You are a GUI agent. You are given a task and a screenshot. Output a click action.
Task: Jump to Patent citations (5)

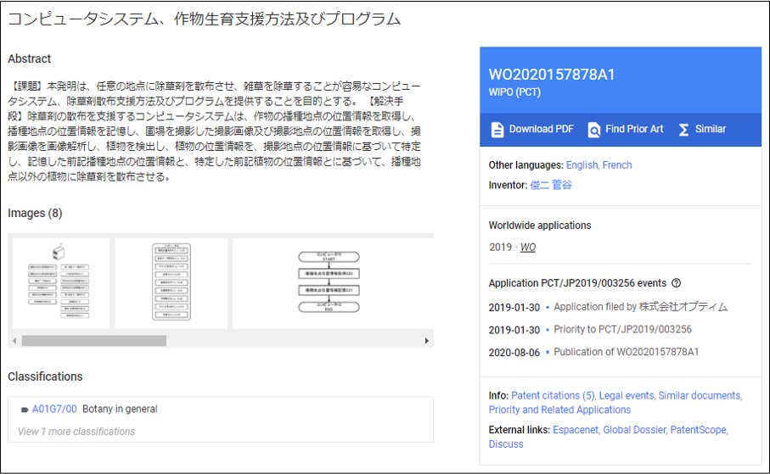pos(553,395)
